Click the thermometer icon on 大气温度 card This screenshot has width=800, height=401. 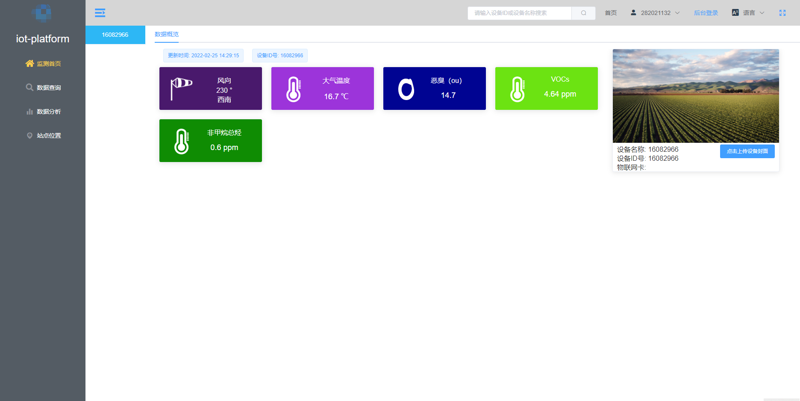click(x=294, y=89)
